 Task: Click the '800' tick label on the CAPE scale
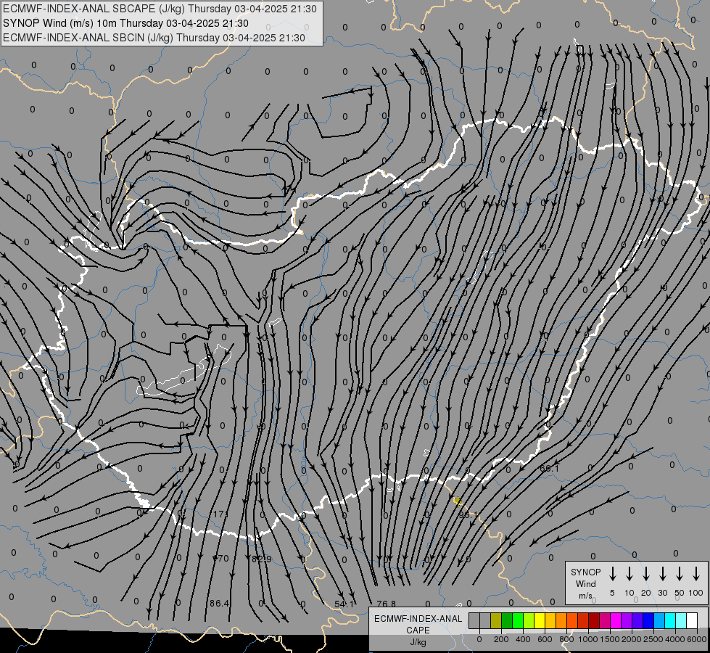566,639
